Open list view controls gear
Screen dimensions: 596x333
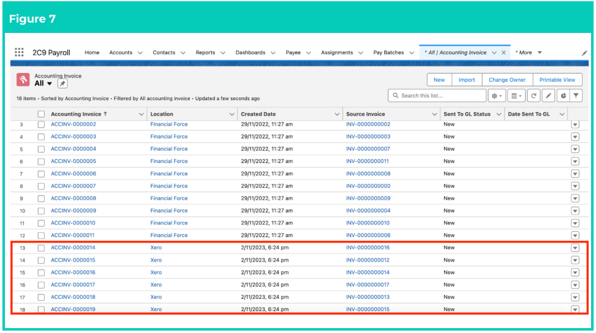[x=497, y=96]
